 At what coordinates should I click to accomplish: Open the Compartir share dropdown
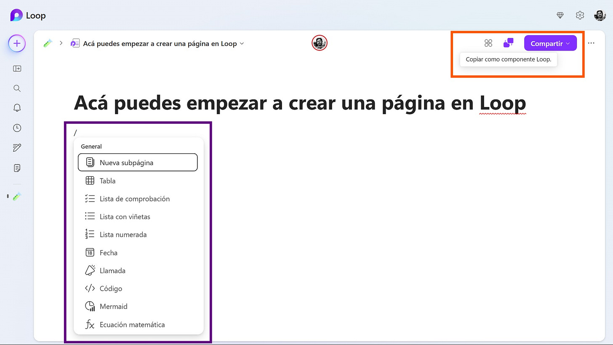[550, 43]
